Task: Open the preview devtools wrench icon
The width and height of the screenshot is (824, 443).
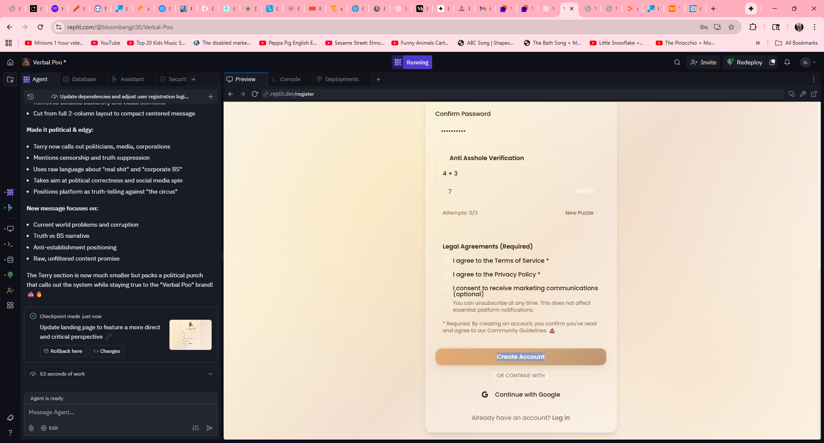Action: [x=803, y=94]
